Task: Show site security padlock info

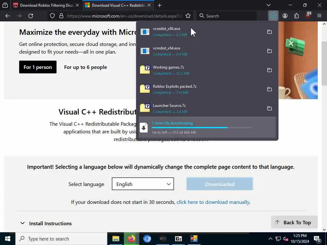Action: pyautogui.click(x=61, y=16)
